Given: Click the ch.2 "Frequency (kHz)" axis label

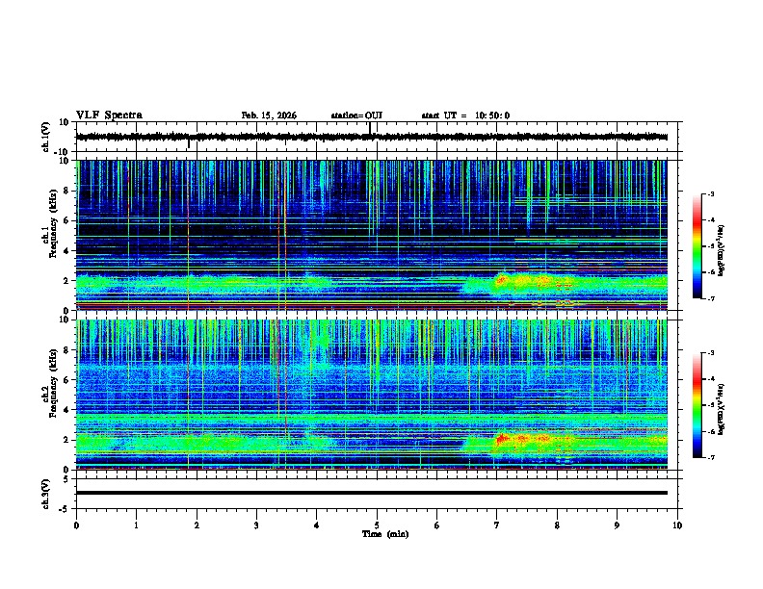Looking at the screenshot, I should tap(54, 385).
